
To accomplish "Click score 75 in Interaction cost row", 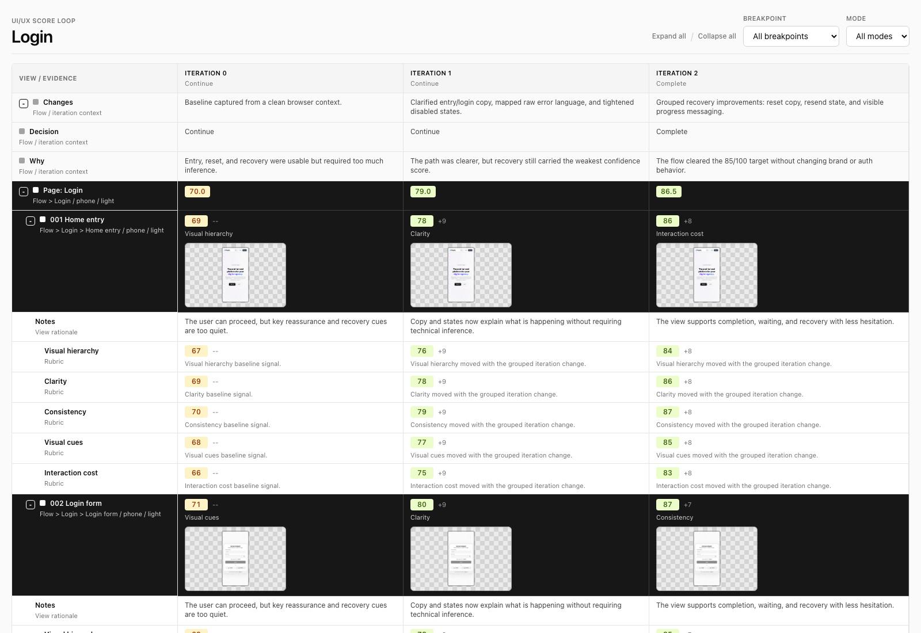I will tap(422, 473).
